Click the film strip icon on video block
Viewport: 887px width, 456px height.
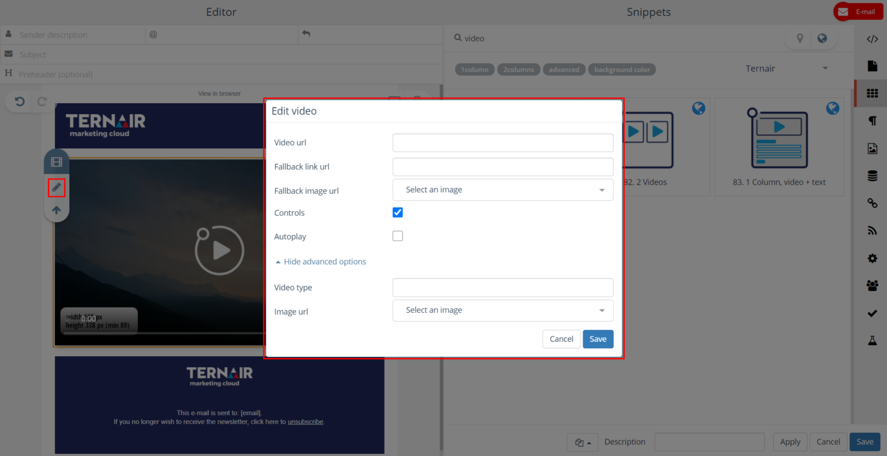point(57,162)
